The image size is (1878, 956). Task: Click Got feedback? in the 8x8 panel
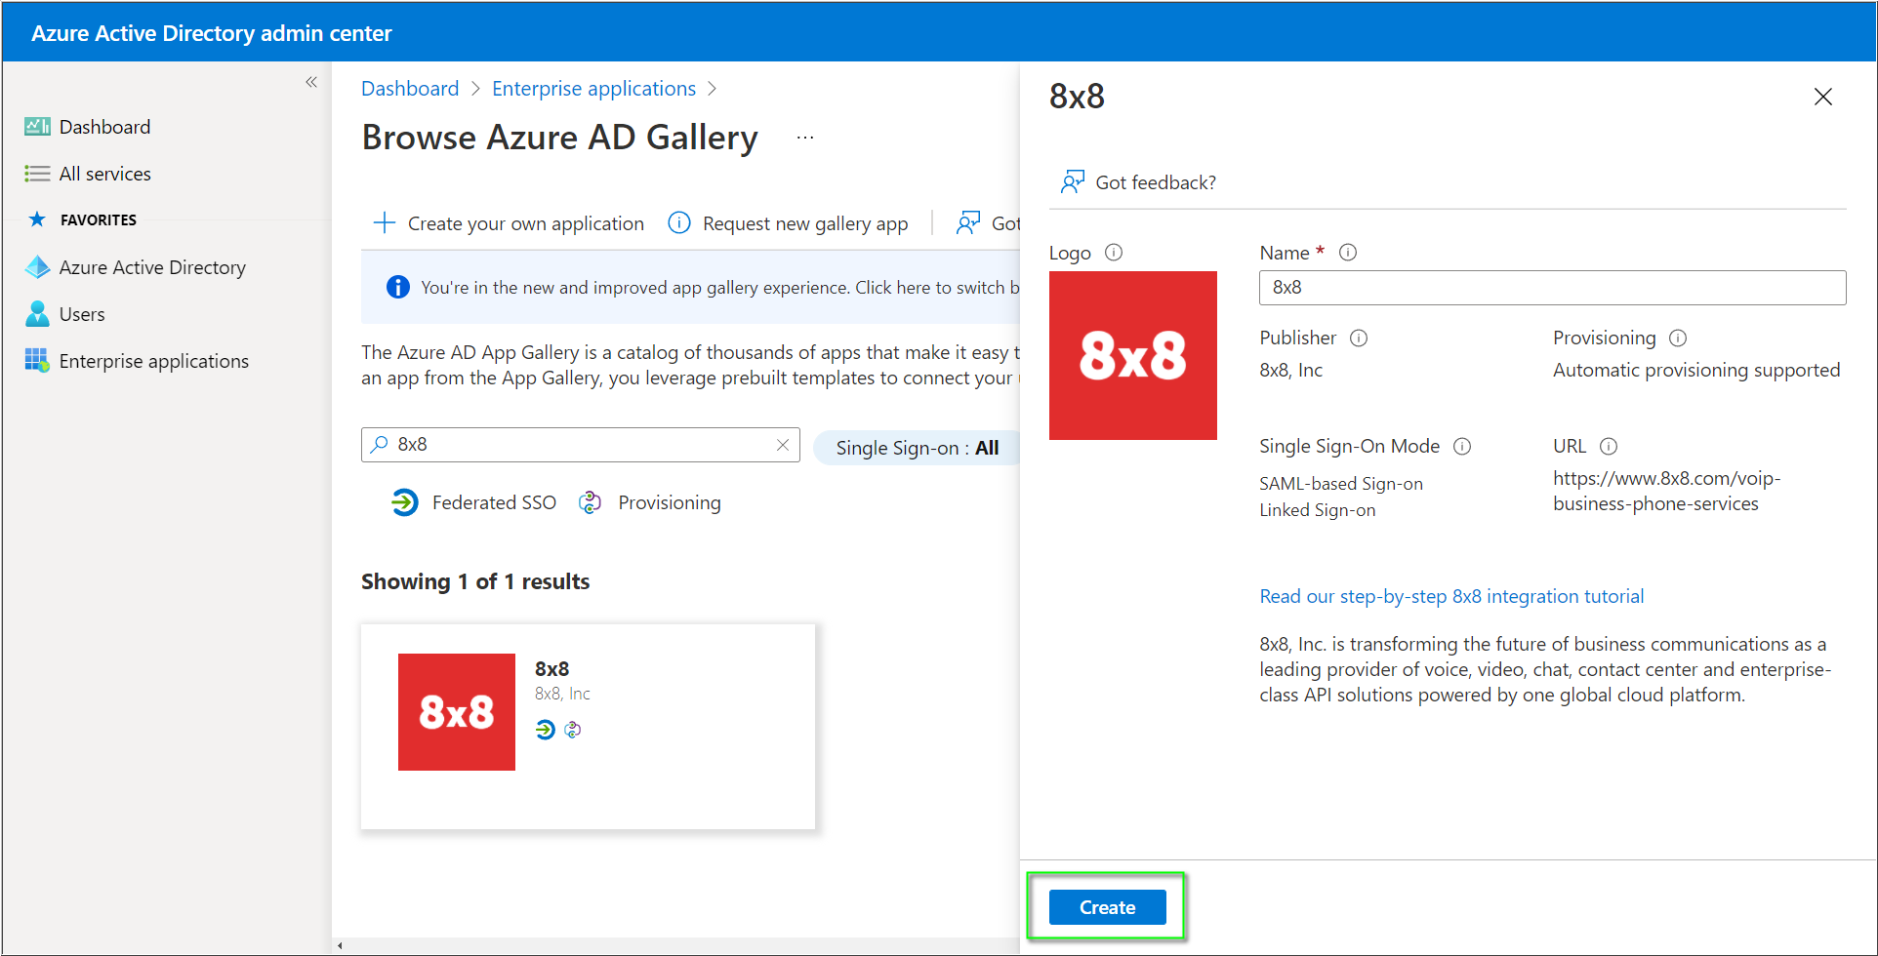point(1156,182)
